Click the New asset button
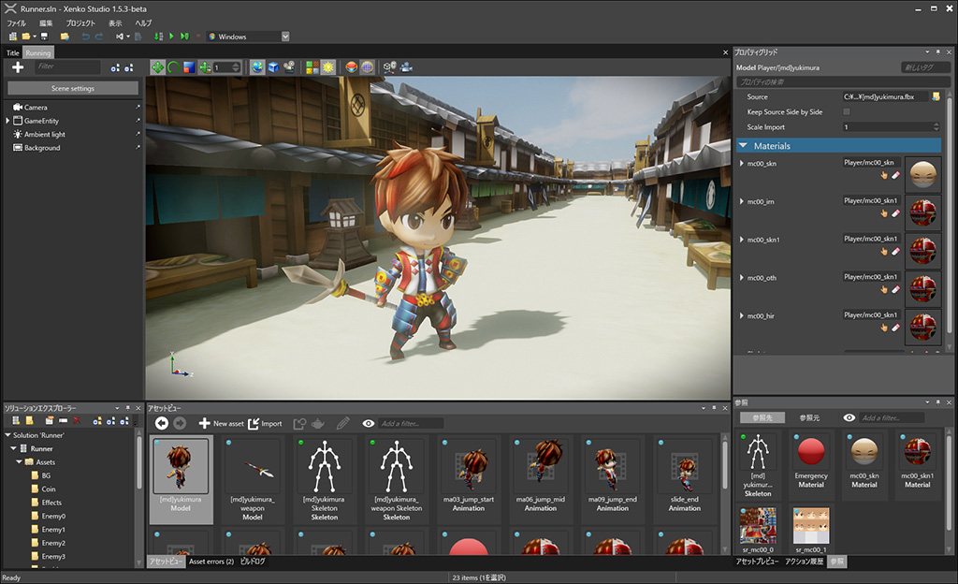The image size is (958, 584). pos(221,423)
